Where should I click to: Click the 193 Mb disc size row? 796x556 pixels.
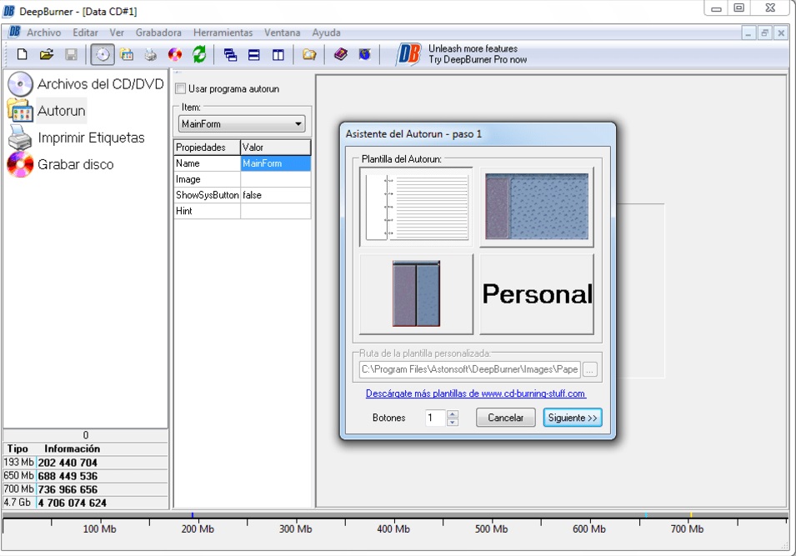(85, 463)
